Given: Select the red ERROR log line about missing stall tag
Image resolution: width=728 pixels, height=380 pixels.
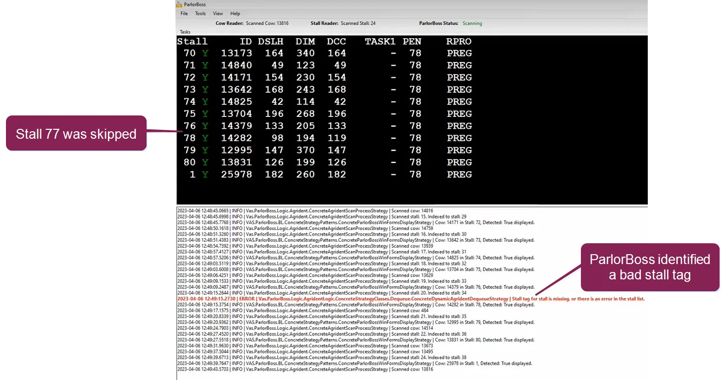Looking at the screenshot, I should pos(411,299).
